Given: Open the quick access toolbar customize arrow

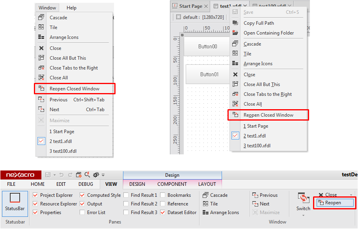Looking at the screenshot, I should coord(103,175).
